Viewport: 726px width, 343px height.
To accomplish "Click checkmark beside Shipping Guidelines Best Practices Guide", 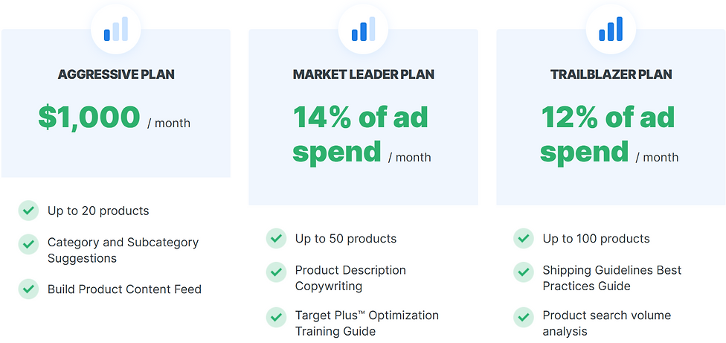I will [x=524, y=271].
